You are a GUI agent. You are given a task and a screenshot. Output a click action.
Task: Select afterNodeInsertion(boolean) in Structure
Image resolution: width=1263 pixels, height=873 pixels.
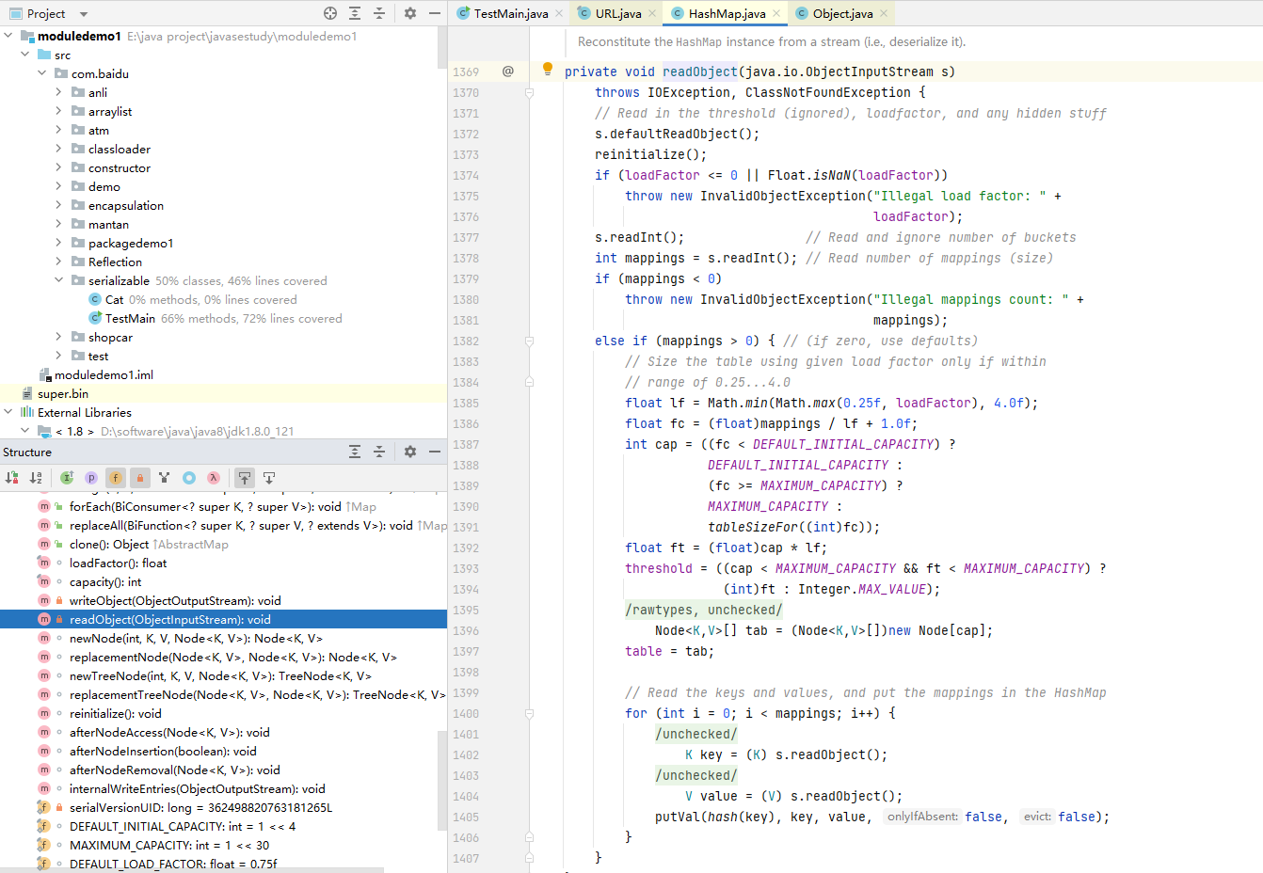point(163,751)
